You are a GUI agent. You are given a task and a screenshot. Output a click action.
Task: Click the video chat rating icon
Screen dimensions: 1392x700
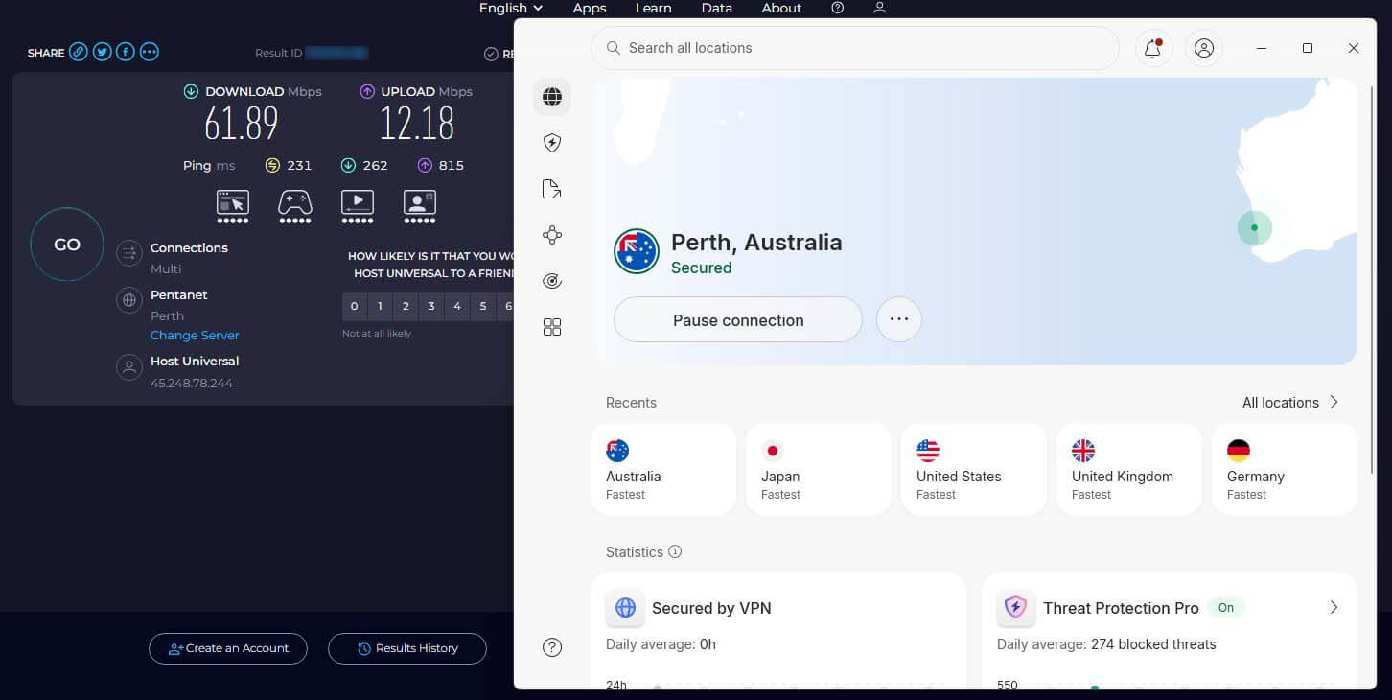coord(420,206)
